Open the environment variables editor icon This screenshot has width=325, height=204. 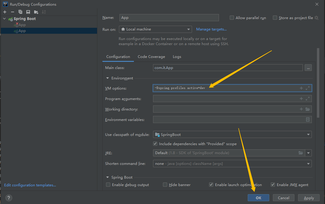click(308, 119)
